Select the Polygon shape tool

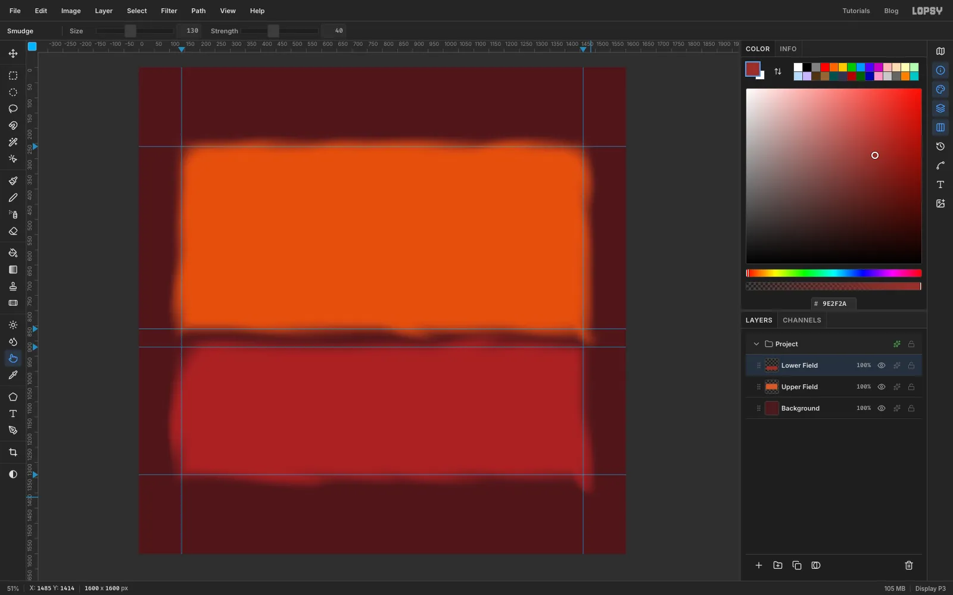tap(13, 397)
